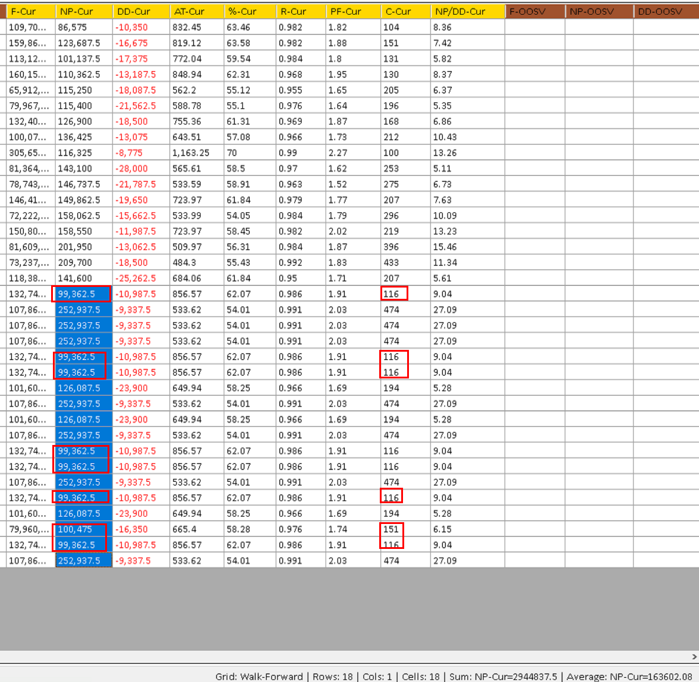Select the AT-Cur cell showing 1,163.25
Viewport: 699px width, 682px height.
197,153
